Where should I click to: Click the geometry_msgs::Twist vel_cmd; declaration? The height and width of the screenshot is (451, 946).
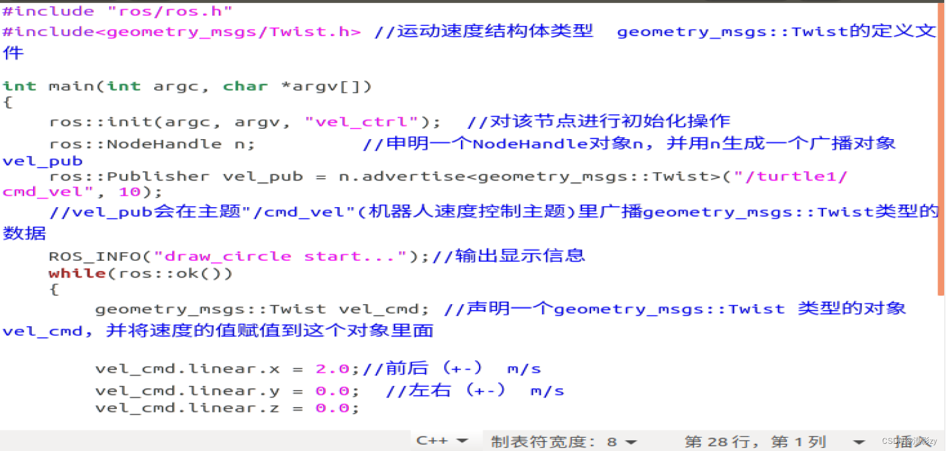(262, 309)
